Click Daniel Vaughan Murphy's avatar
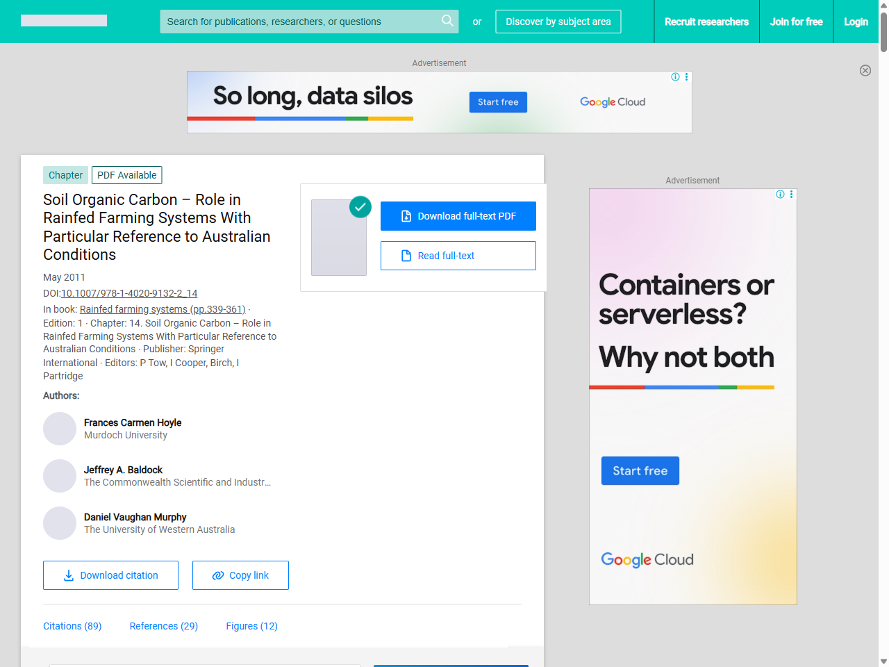This screenshot has height=667, width=889. pos(60,523)
